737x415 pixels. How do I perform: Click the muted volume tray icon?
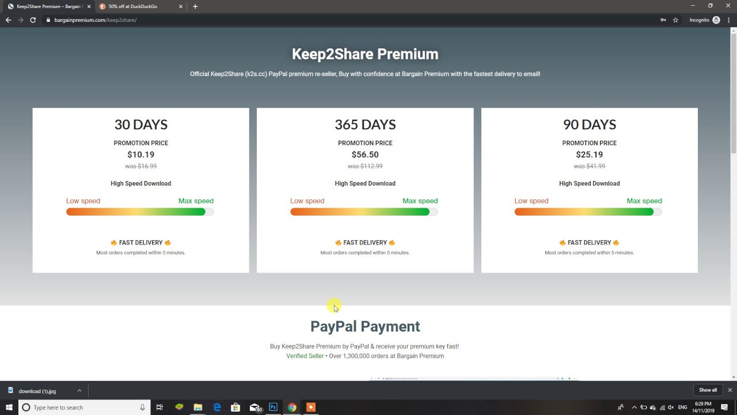coord(671,408)
